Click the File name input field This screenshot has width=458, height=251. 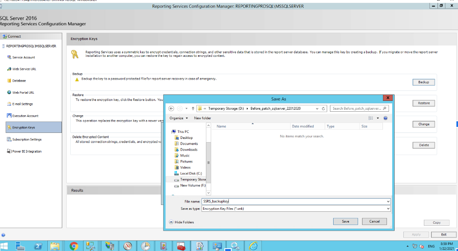(293, 201)
